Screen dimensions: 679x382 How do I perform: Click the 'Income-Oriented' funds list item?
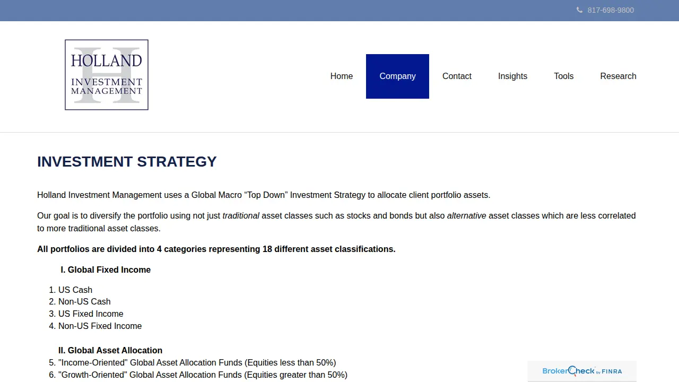point(197,362)
